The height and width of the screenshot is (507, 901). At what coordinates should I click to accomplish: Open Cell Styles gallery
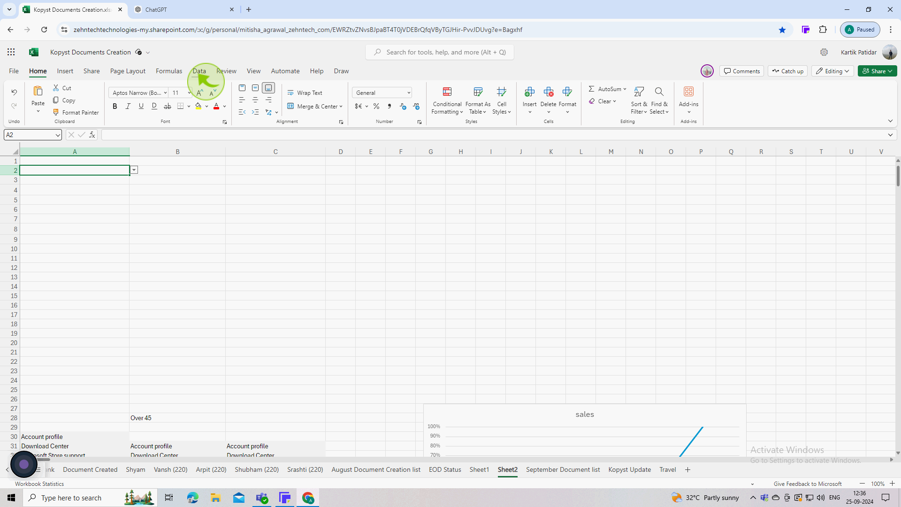(502, 100)
